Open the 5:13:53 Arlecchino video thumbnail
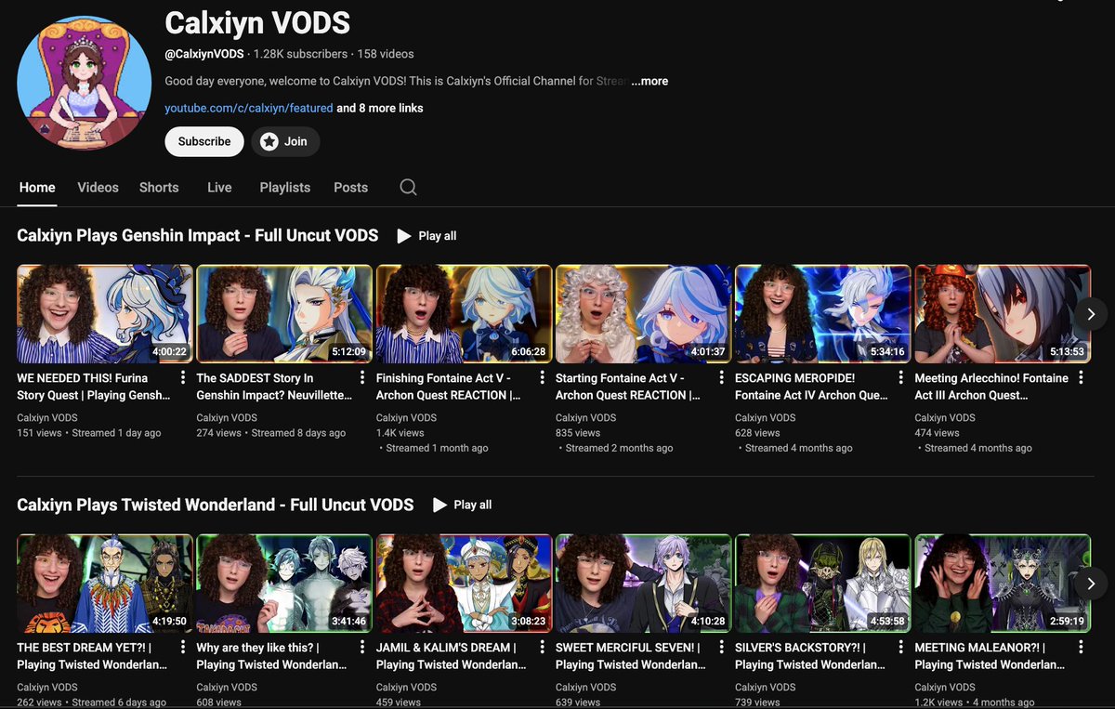1115x709 pixels. click(1003, 314)
